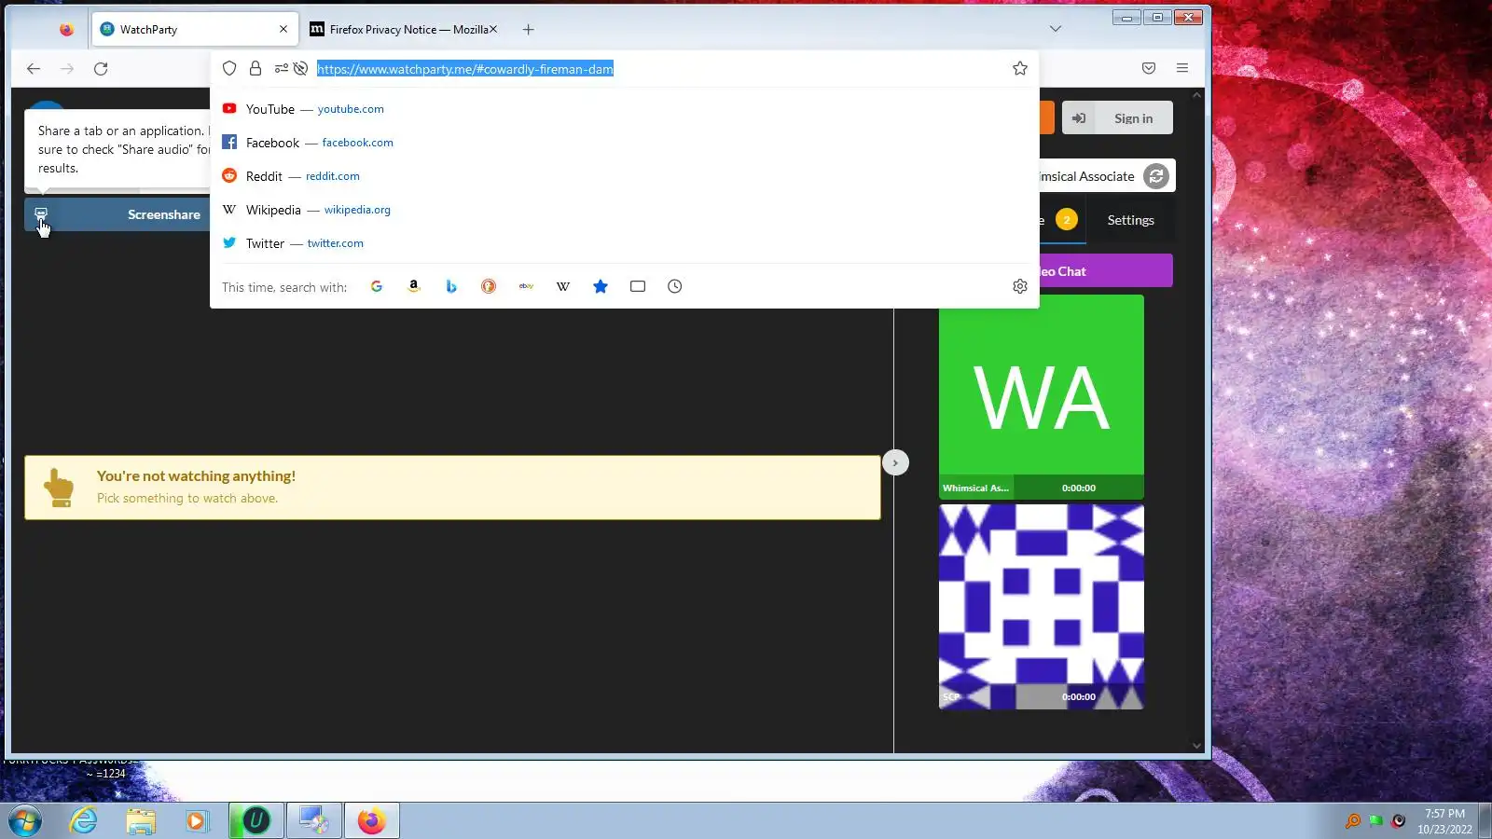Image resolution: width=1492 pixels, height=839 pixels.
Task: Open a new tab with the plus button
Action: (x=529, y=29)
